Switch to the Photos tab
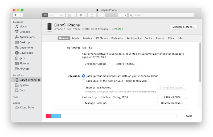 click(x=160, y=38)
